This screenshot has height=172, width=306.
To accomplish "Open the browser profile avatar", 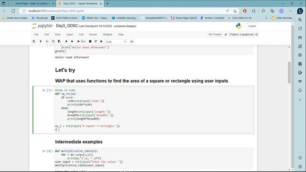I will click(x=282, y=11).
